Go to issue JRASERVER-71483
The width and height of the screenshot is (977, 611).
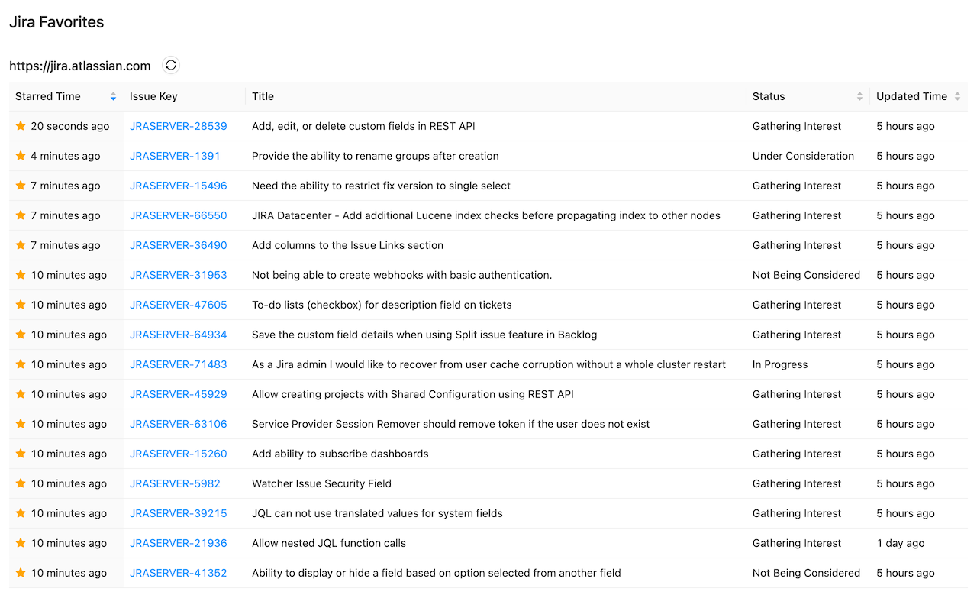(178, 364)
